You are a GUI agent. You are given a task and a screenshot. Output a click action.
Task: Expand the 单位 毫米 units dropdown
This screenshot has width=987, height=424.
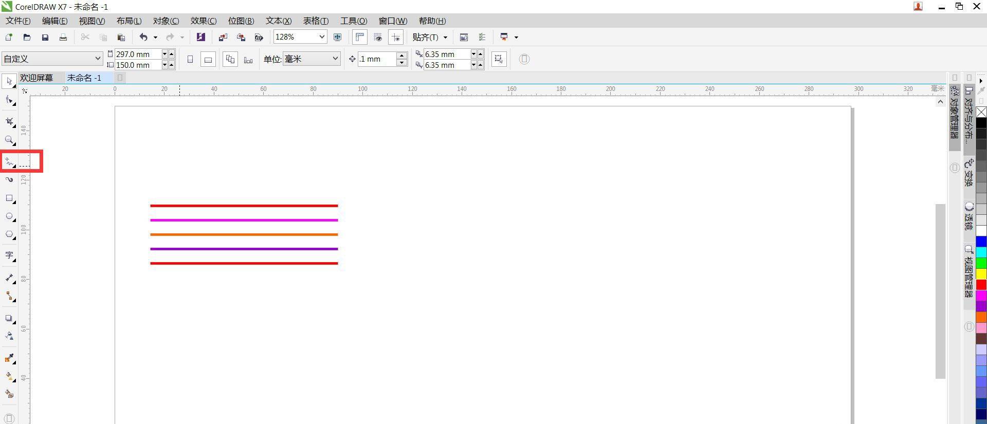click(335, 59)
